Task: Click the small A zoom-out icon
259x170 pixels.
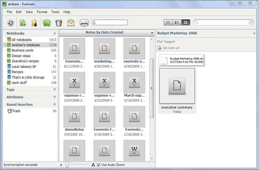Action: pyautogui.click(x=61, y=165)
